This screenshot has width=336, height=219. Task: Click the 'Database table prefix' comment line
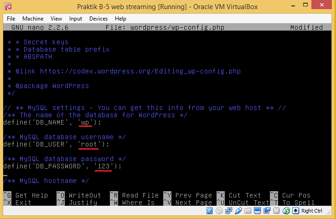[x=58, y=49]
